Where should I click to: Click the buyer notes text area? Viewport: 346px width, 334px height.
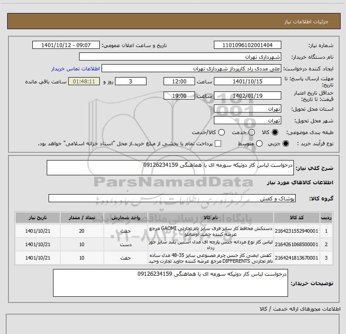tap(170, 283)
